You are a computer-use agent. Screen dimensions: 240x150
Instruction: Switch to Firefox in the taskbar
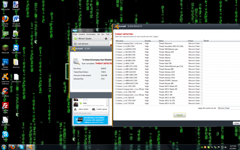click(x=13, y=147)
